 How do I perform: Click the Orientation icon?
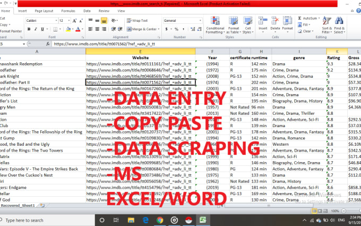point(114,21)
